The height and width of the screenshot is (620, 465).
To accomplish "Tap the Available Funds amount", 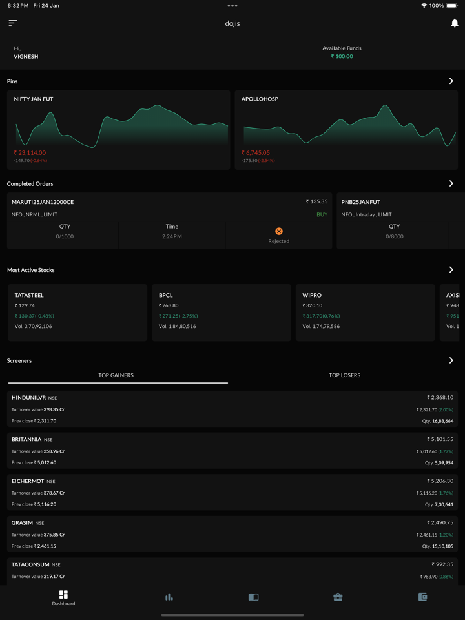I will pyautogui.click(x=342, y=57).
